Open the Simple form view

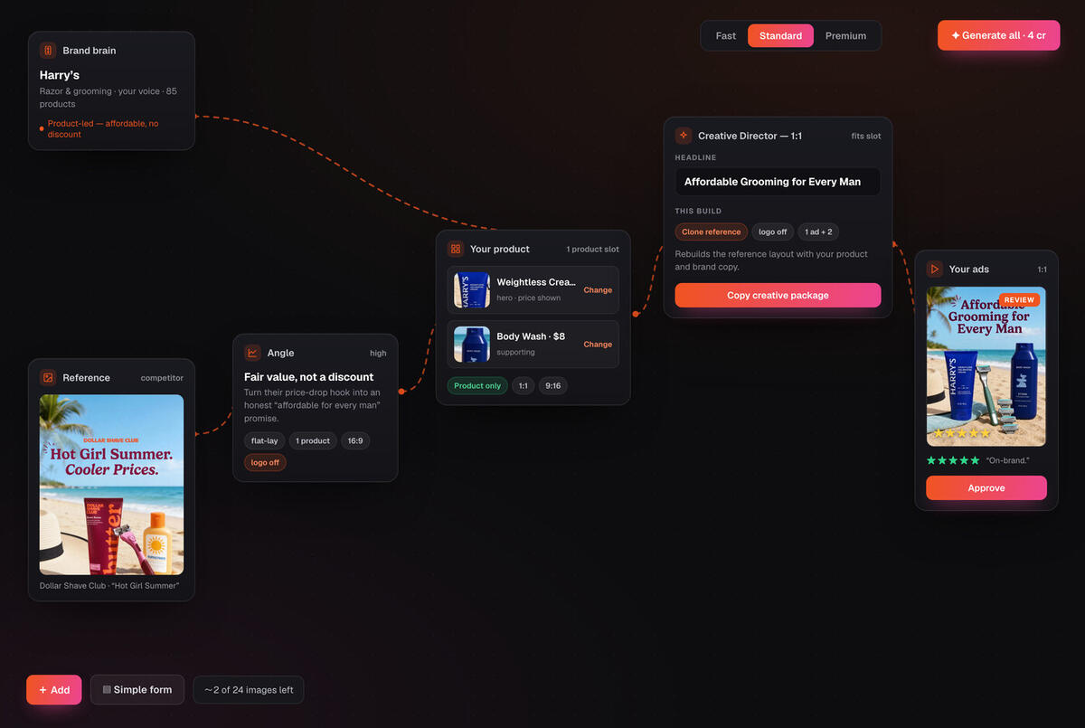coord(137,690)
